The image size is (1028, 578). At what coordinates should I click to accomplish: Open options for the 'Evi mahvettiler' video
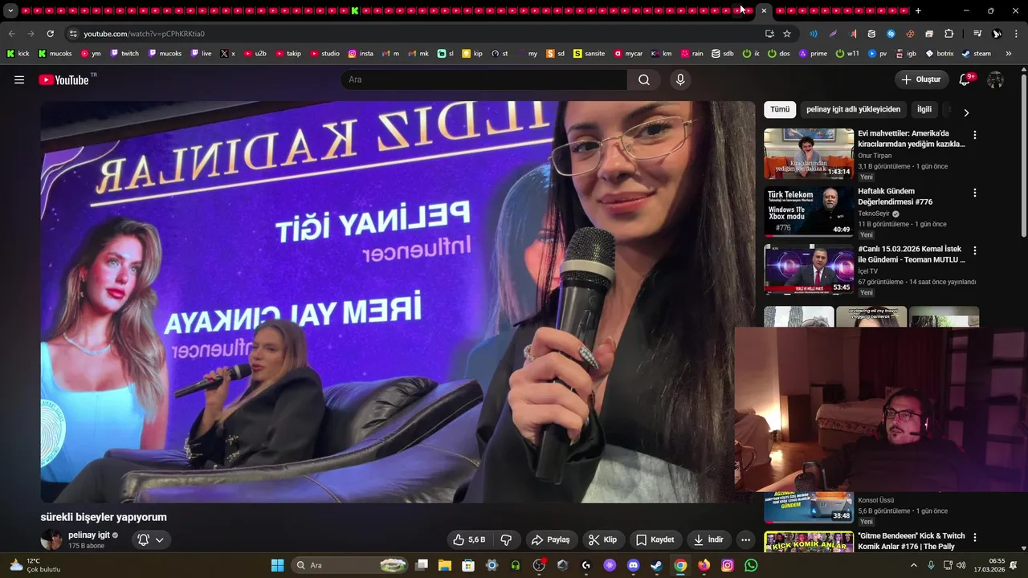click(975, 135)
